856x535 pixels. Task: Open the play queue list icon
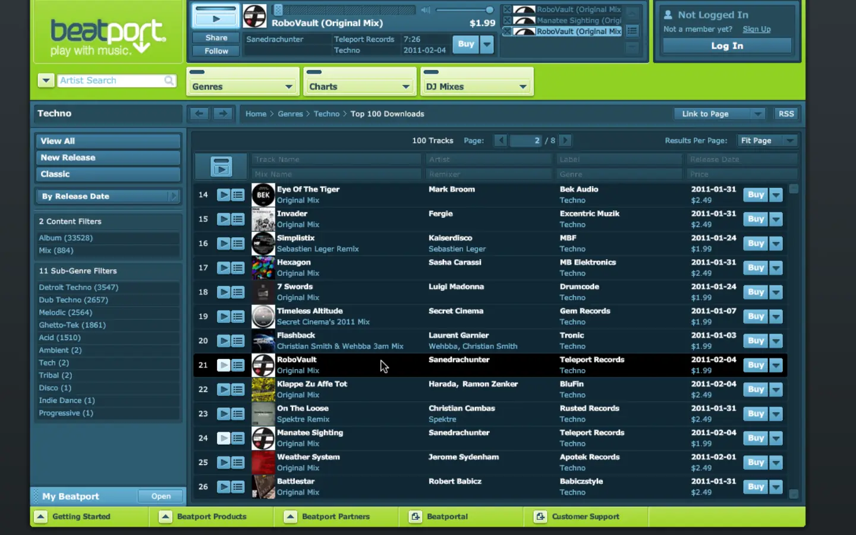(x=632, y=30)
